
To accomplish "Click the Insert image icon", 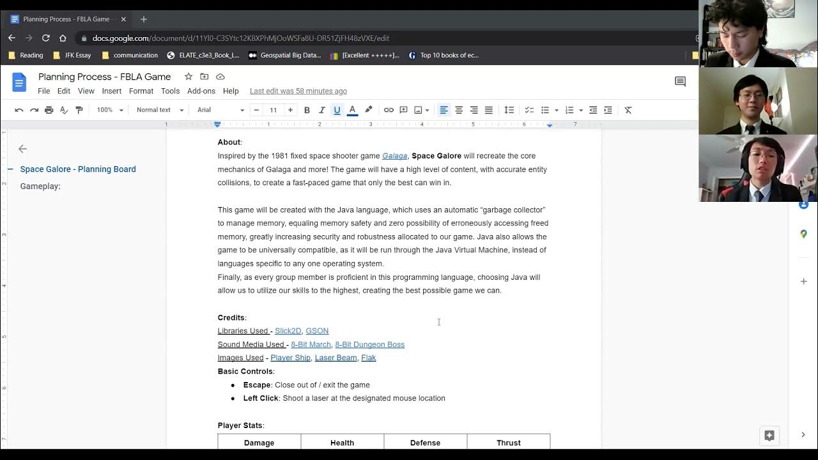I will tap(418, 110).
